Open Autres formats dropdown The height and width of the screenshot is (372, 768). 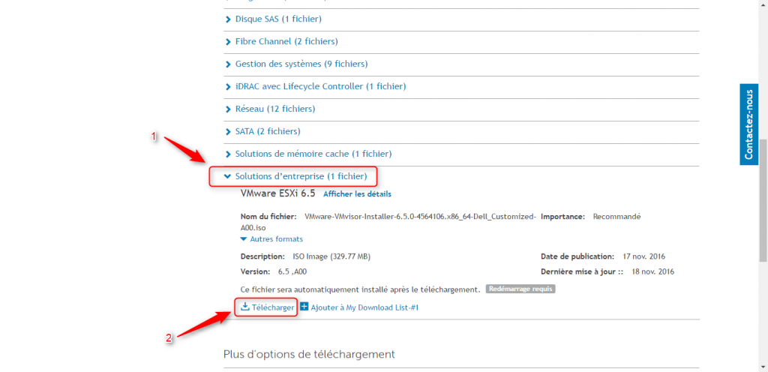pyautogui.click(x=271, y=239)
